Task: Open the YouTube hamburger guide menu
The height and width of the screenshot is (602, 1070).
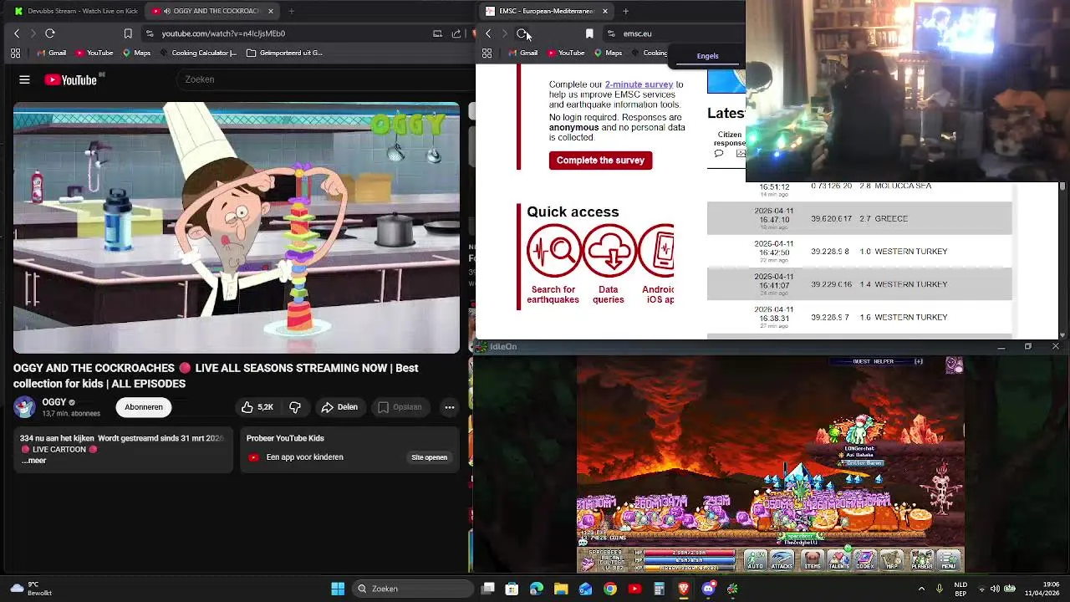Action: (24, 79)
